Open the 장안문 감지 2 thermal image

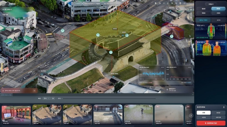pyautogui.click(x=211, y=48)
